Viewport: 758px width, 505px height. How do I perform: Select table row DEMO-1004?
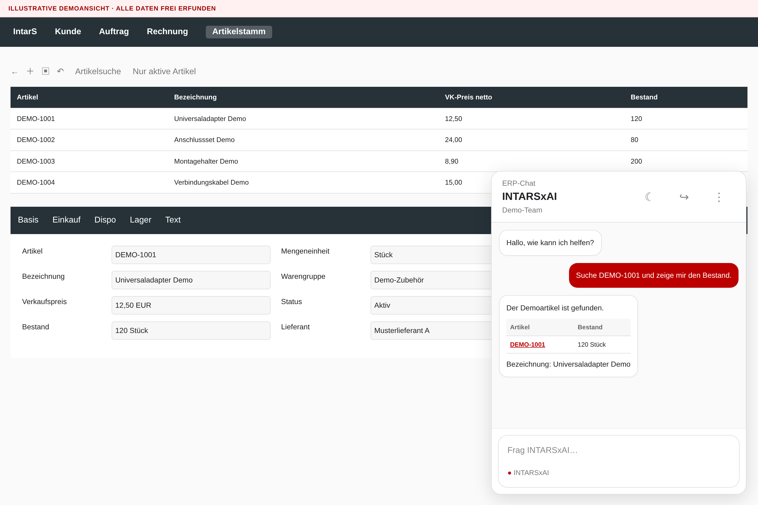(251, 183)
